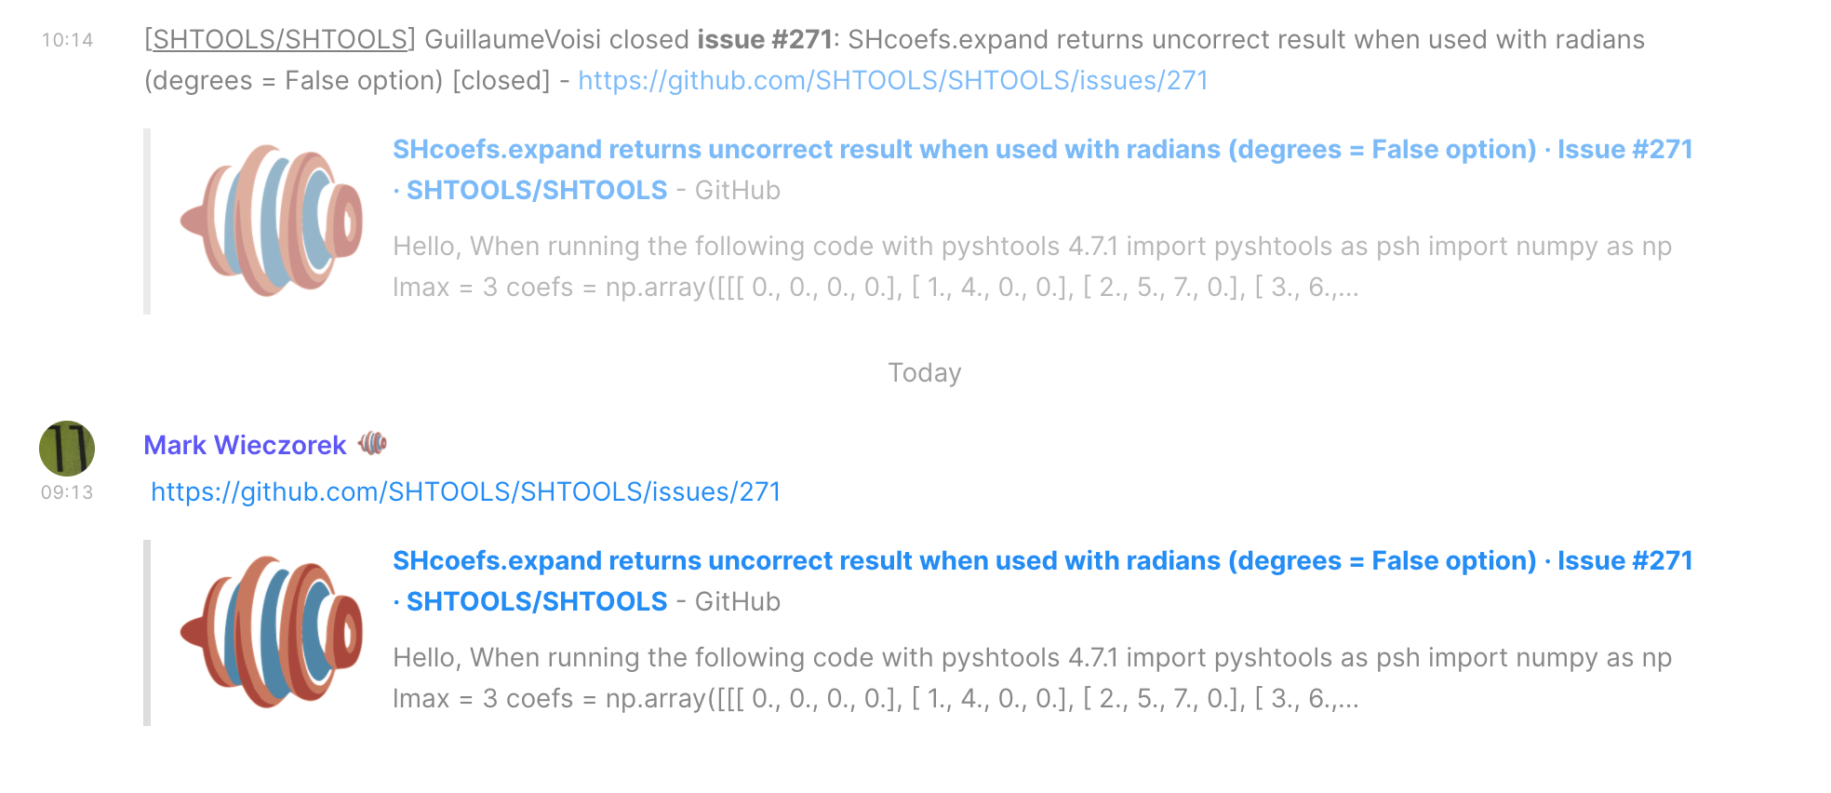
Task: Open the issue #271 URL in the closed-issue message
Action: 891,81
